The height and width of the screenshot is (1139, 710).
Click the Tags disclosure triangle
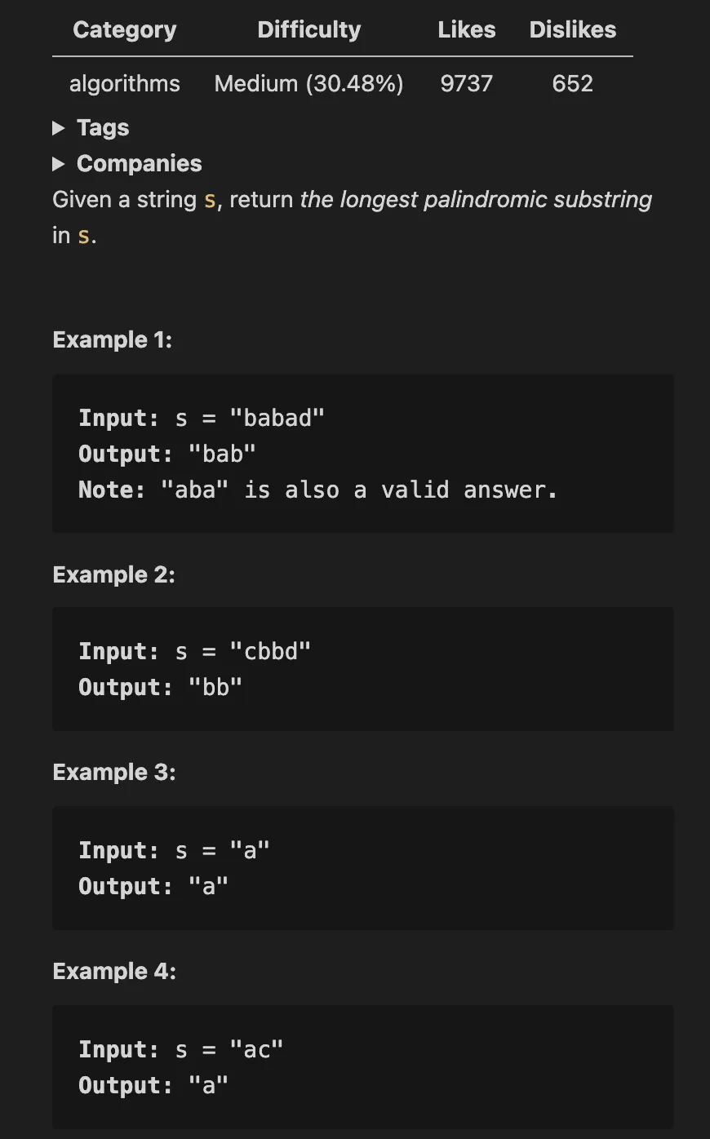tap(58, 127)
